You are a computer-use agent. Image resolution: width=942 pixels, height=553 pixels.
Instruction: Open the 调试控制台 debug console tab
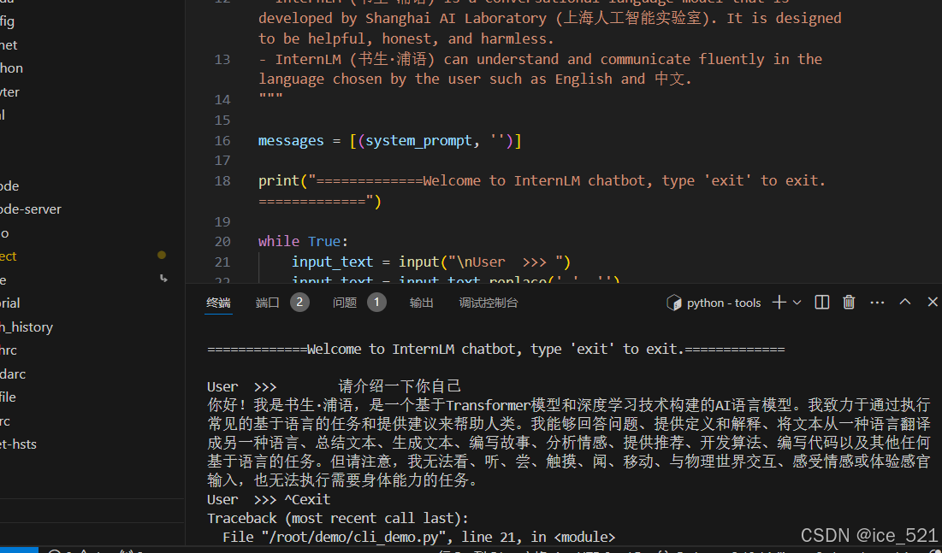tap(488, 303)
